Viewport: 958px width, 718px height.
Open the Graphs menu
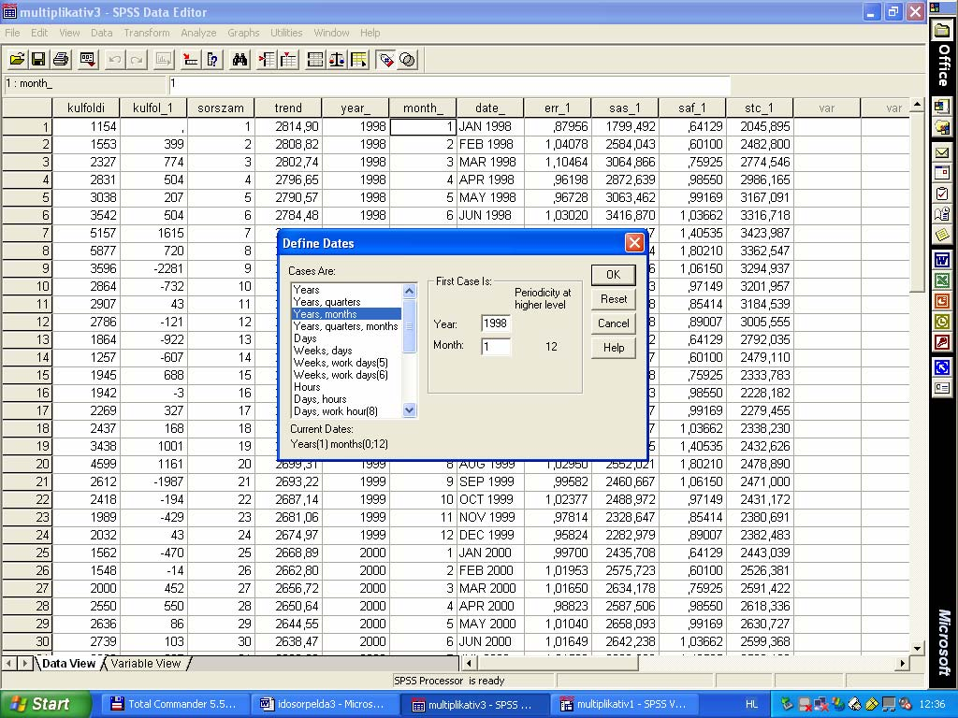243,33
